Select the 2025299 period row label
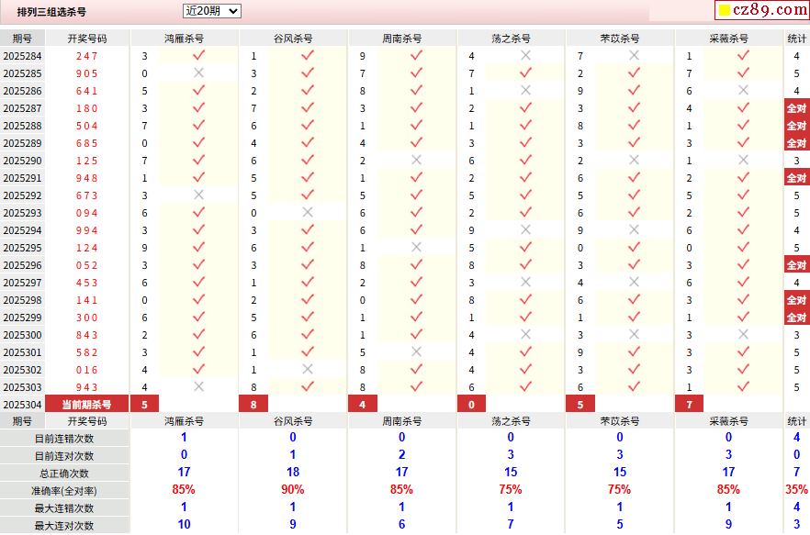 click(22, 318)
